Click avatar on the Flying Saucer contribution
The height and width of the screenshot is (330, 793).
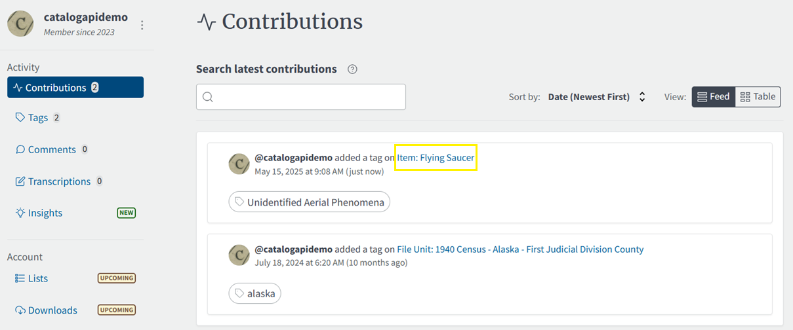click(239, 164)
